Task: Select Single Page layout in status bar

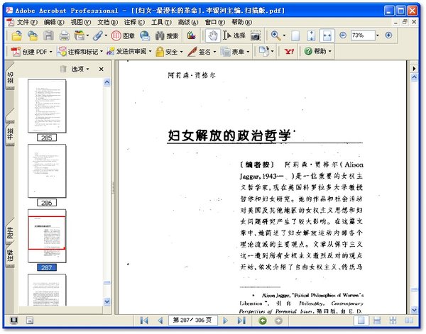Action: 361,321
